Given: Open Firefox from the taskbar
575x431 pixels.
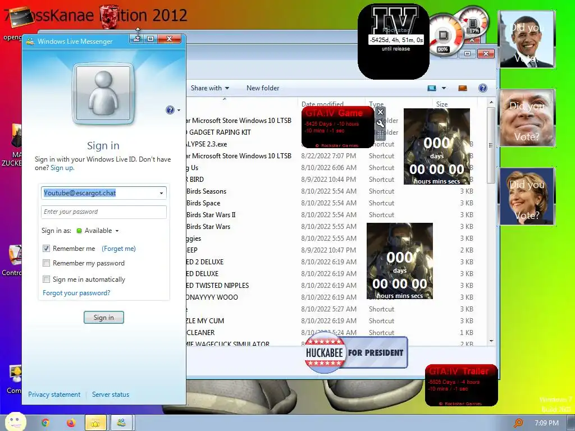Looking at the screenshot, I should (x=71, y=423).
